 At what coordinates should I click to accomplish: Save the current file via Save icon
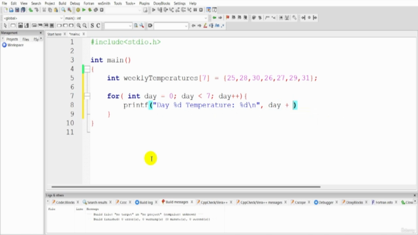pos(17,10)
